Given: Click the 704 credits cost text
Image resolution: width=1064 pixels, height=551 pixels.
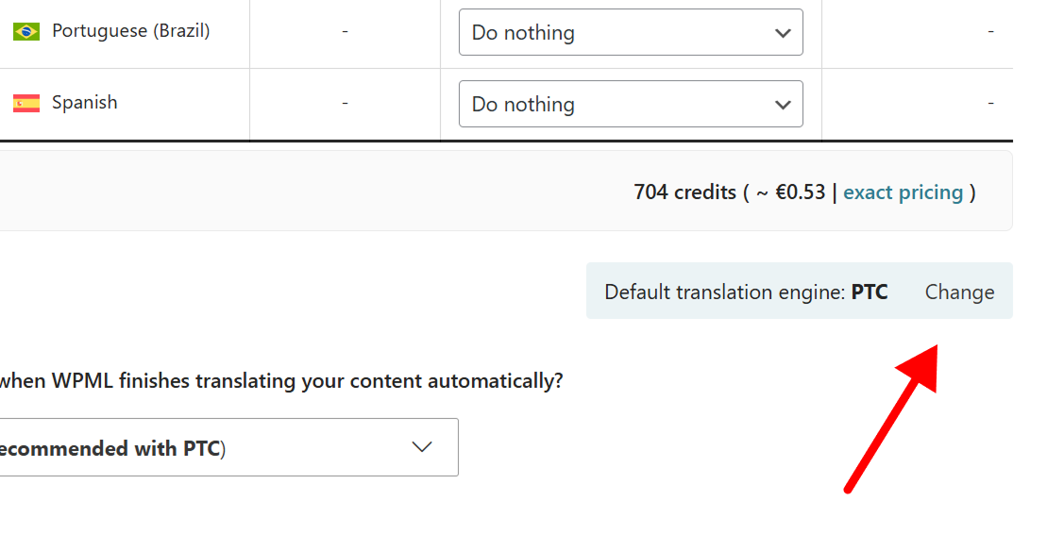Looking at the screenshot, I should point(684,192).
